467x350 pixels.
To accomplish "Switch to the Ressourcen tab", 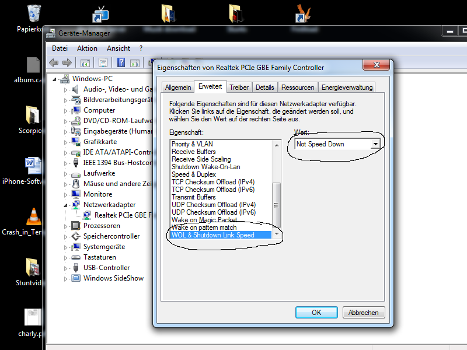I will pos(298,87).
